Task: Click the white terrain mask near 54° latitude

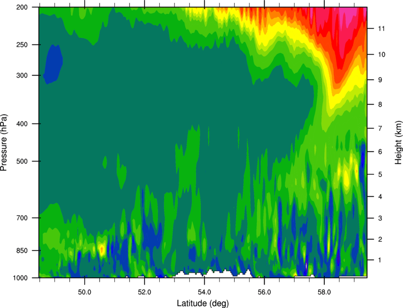Action: 213,273
